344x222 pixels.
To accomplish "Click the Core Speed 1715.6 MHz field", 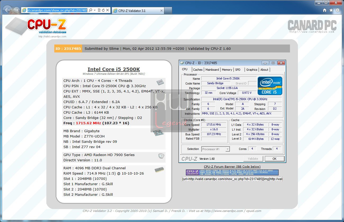I will click(x=214, y=125).
